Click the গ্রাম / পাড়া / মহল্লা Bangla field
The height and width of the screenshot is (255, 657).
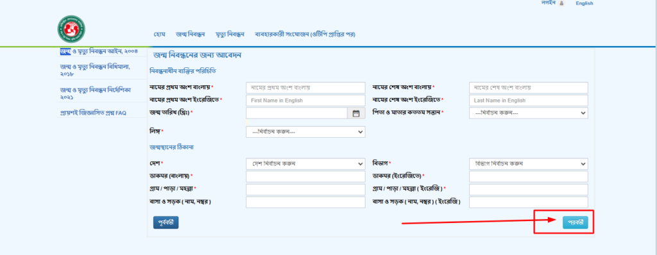[x=305, y=190]
